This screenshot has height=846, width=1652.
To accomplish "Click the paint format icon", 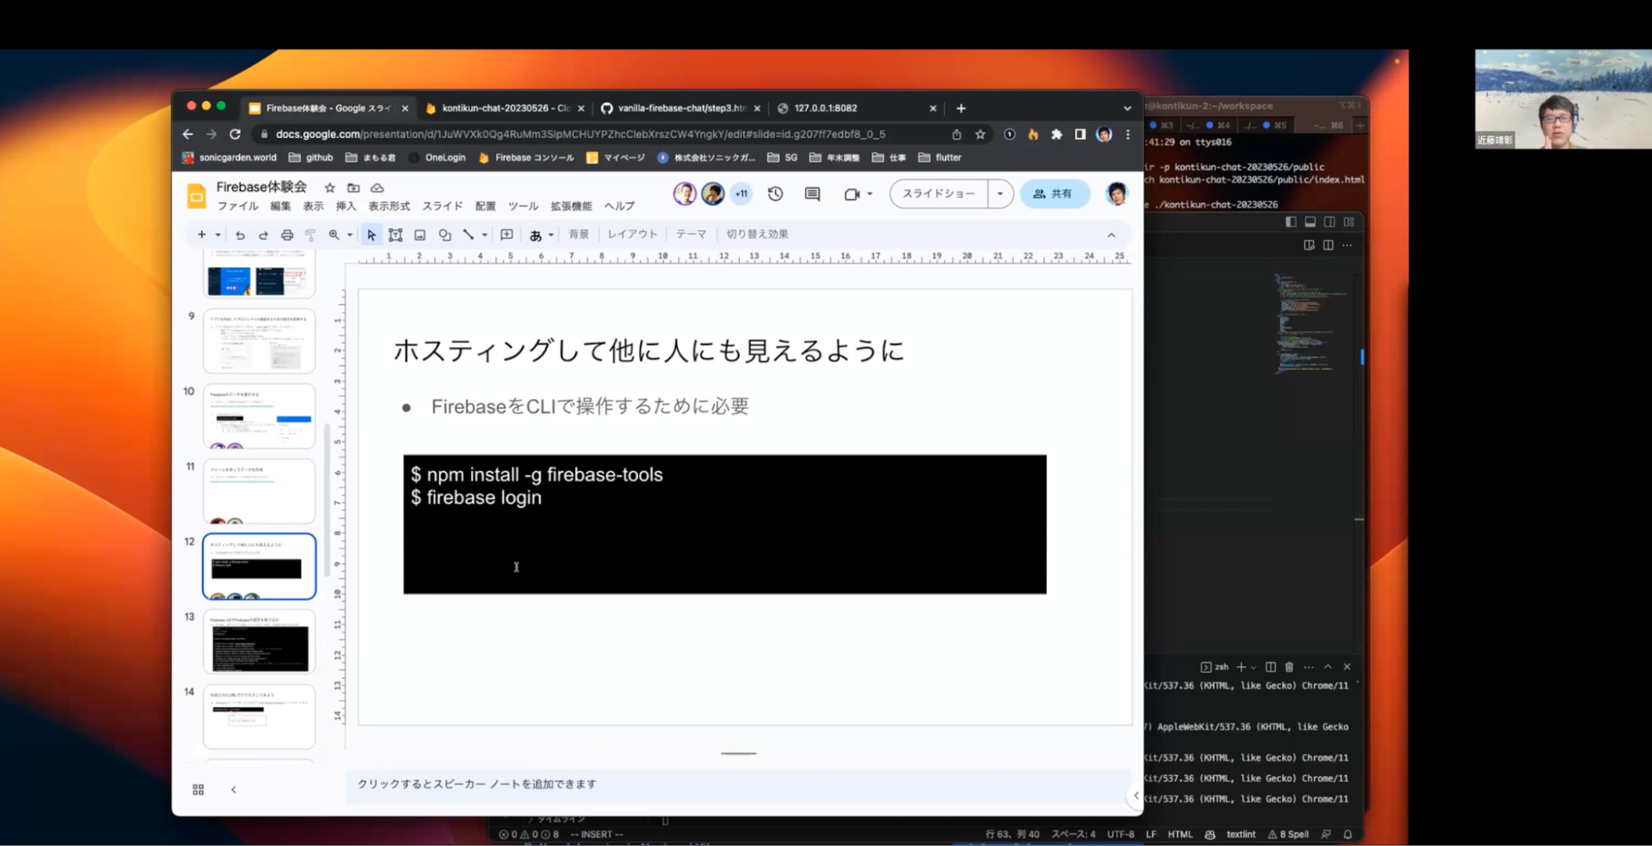I will [311, 235].
